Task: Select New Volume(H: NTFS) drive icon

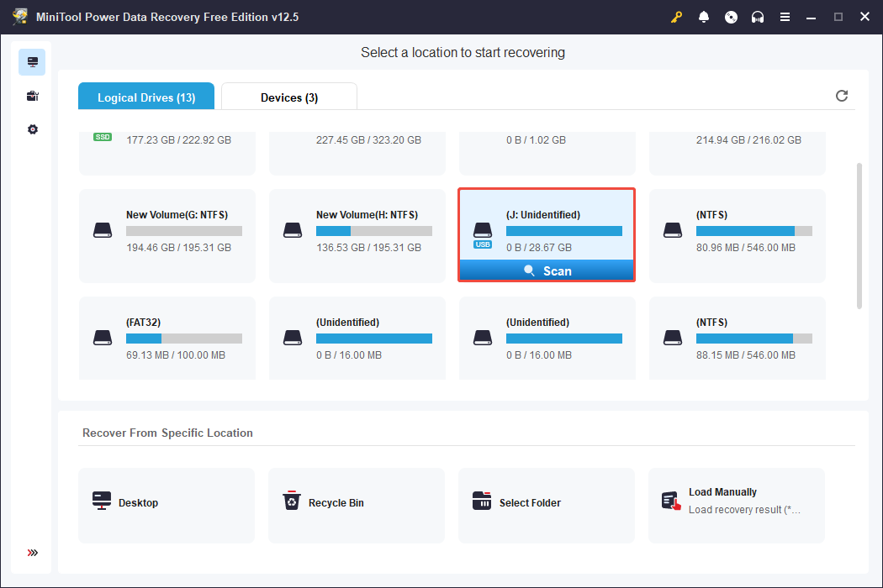Action: [293, 231]
